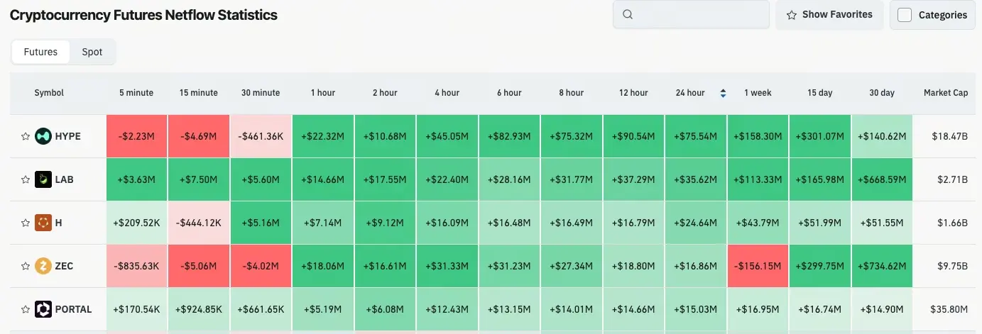Open the LAB symbol link
982x334 pixels.
coord(64,179)
